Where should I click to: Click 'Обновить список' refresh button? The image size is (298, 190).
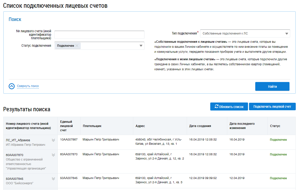click(x=229, y=106)
